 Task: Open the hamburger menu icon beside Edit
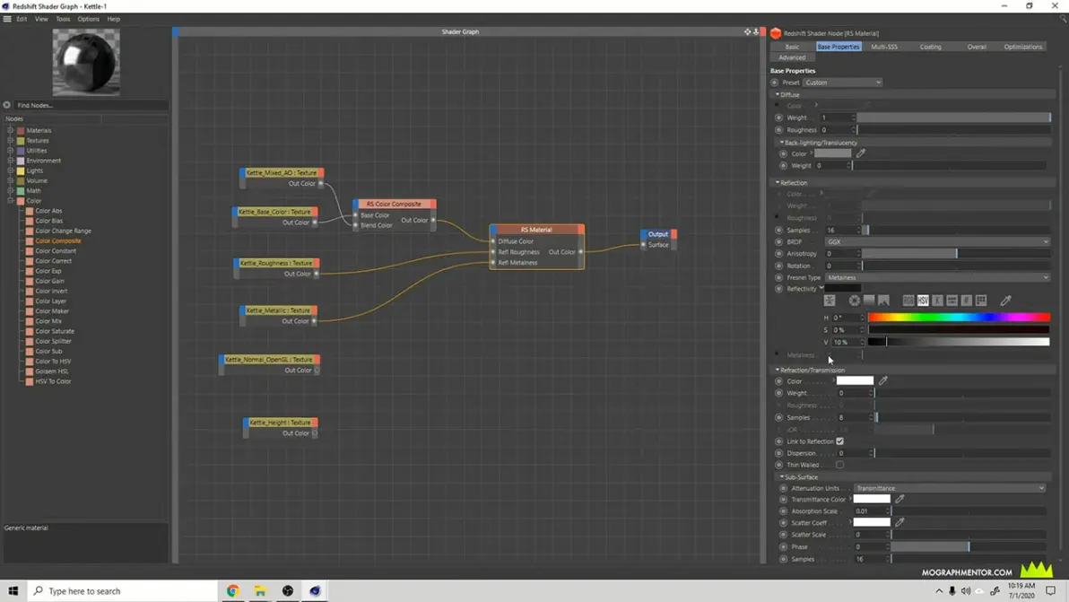click(x=7, y=19)
